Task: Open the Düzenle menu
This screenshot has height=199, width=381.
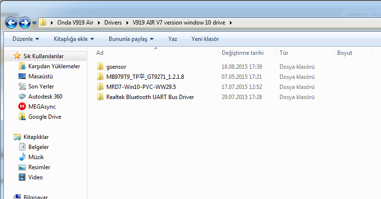Action: pyautogui.click(x=25, y=39)
